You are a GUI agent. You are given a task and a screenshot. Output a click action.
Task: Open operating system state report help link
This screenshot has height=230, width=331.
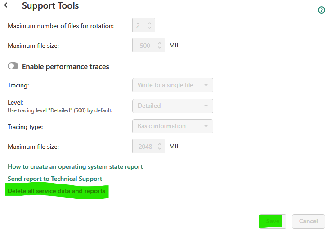tap(75, 167)
